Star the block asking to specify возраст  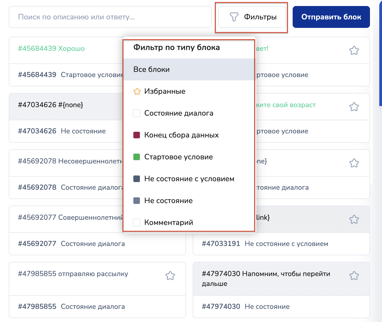coord(354,107)
